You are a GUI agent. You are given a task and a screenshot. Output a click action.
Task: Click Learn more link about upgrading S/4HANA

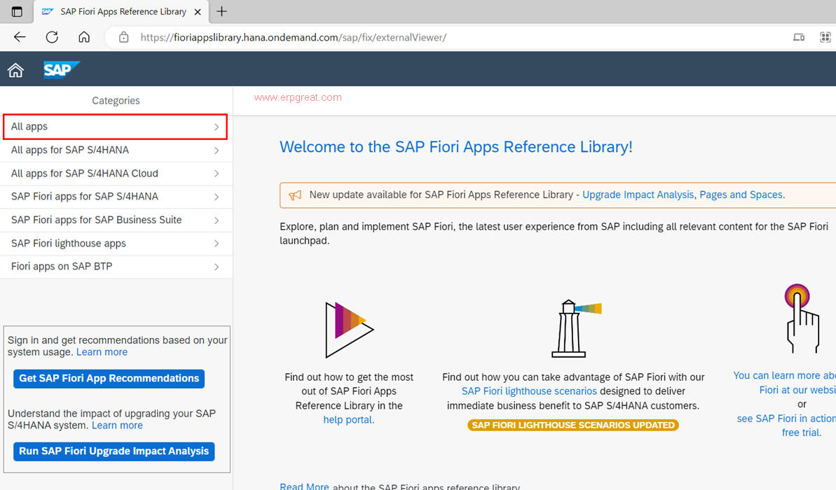(x=117, y=426)
